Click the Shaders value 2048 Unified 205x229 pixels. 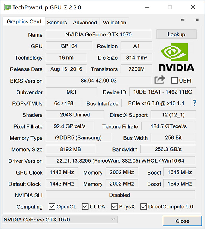(75, 115)
